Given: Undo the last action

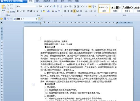Looking at the screenshot, I should click(x=8, y=19).
